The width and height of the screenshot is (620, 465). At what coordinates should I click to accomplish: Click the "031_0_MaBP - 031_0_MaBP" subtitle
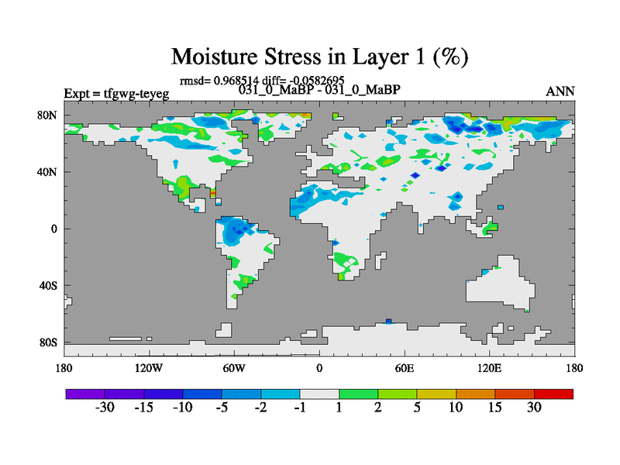point(319,89)
